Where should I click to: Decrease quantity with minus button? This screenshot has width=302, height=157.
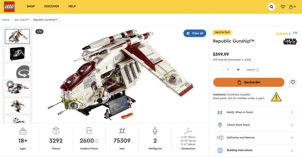(218, 70)
